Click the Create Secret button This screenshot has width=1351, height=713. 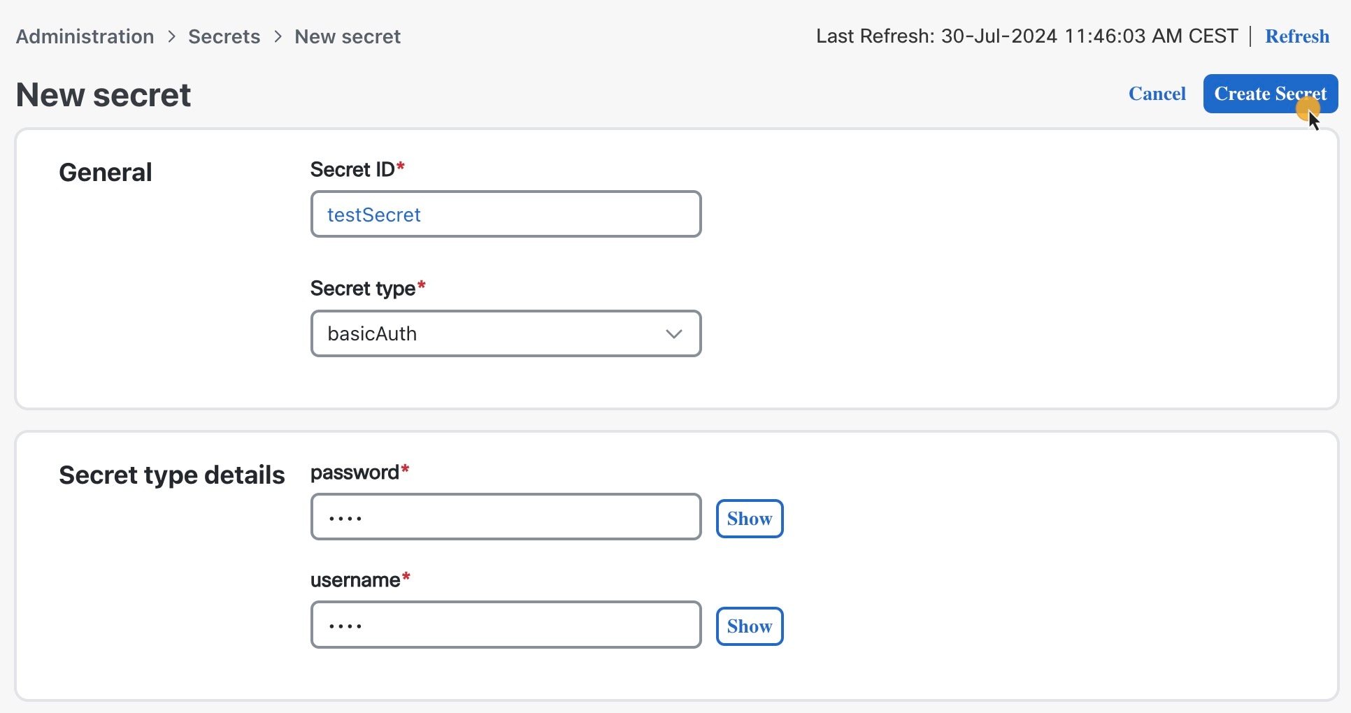point(1270,93)
